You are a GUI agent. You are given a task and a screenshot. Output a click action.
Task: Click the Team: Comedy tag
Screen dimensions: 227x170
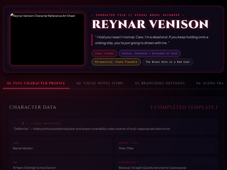(x=104, y=53)
